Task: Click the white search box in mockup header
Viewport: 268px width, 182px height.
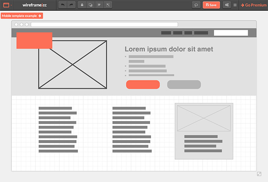Action: point(231,33)
